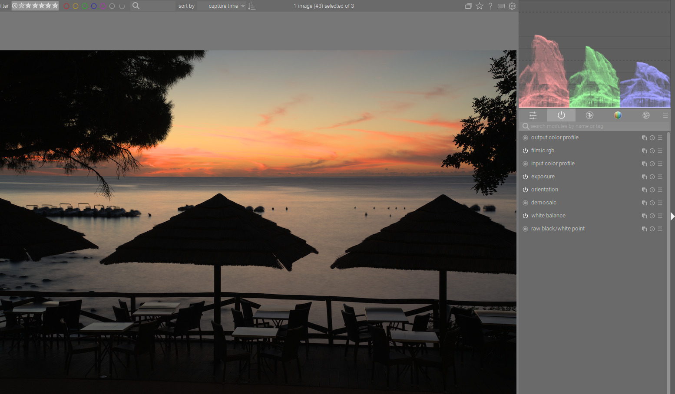This screenshot has height=394, width=675.
Task: Toggle the star overlays icon in top bar
Action: coord(480,6)
